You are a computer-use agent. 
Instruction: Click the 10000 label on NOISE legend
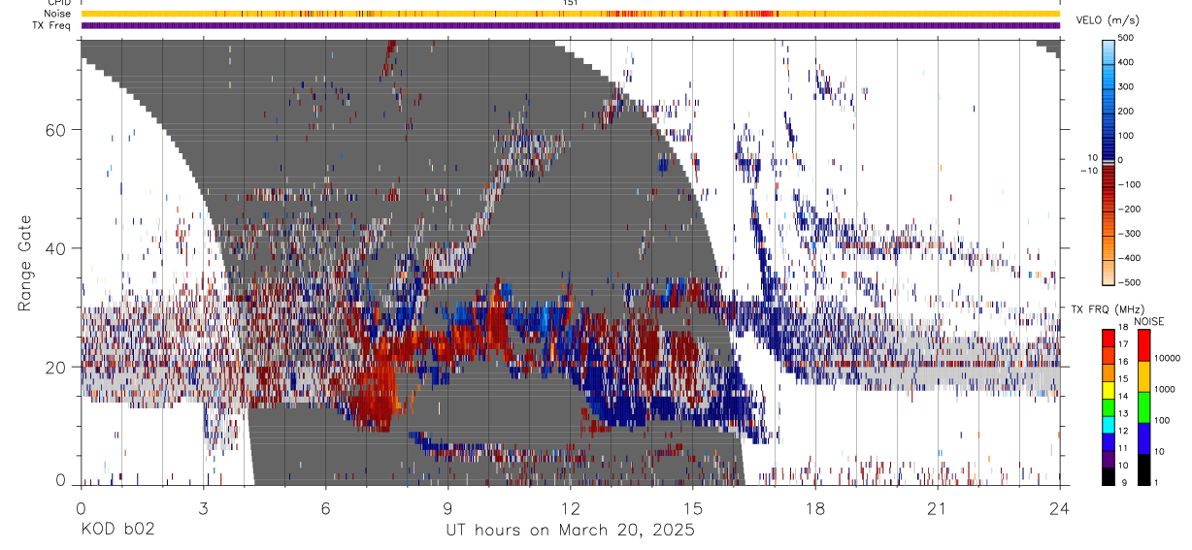(1169, 359)
